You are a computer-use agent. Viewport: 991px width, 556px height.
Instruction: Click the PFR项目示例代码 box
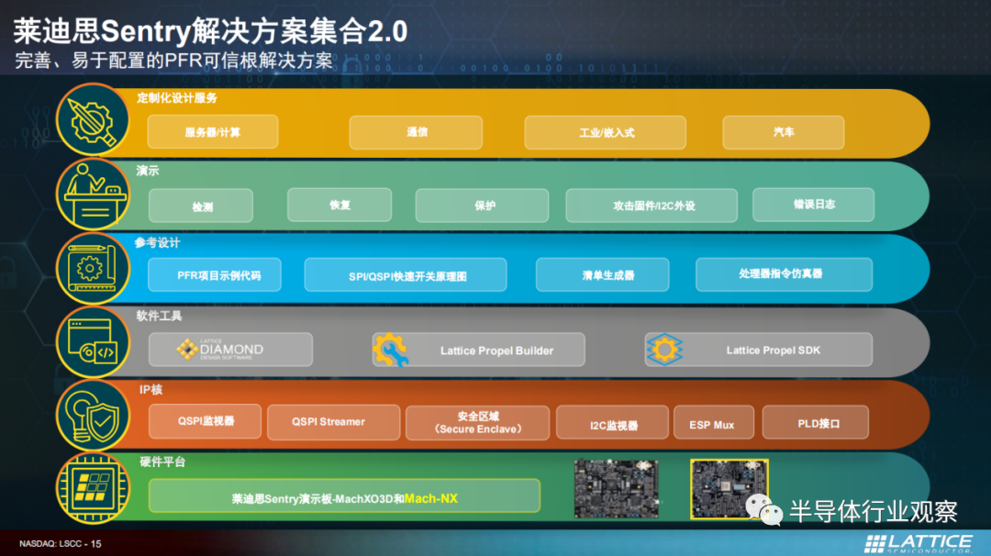pos(215,275)
